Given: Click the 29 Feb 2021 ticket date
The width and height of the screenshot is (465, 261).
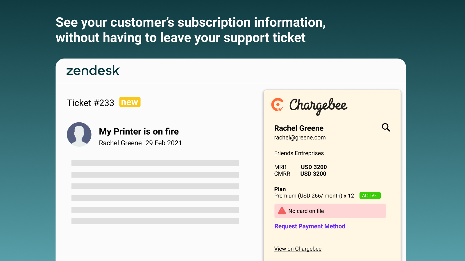Looking at the screenshot, I should point(163,143).
